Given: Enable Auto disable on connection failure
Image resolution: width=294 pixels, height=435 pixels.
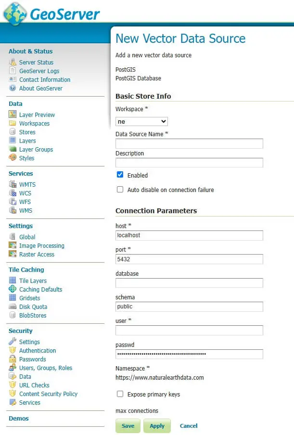Looking at the screenshot, I should pos(120,190).
